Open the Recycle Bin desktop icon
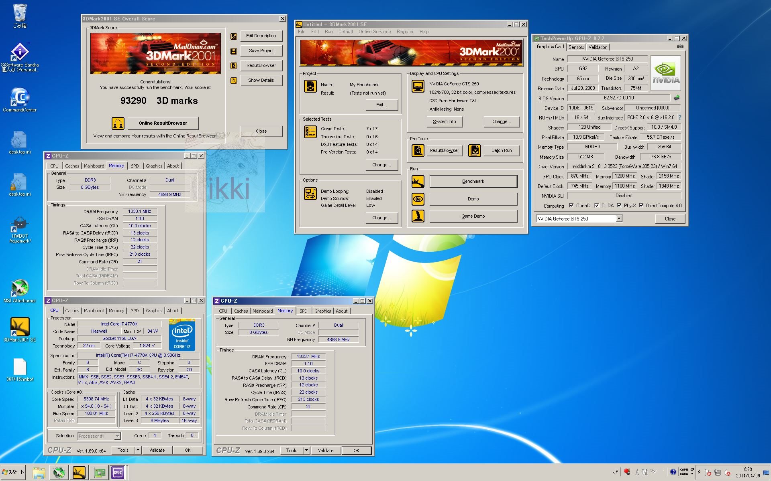The image size is (771, 481). click(20, 15)
